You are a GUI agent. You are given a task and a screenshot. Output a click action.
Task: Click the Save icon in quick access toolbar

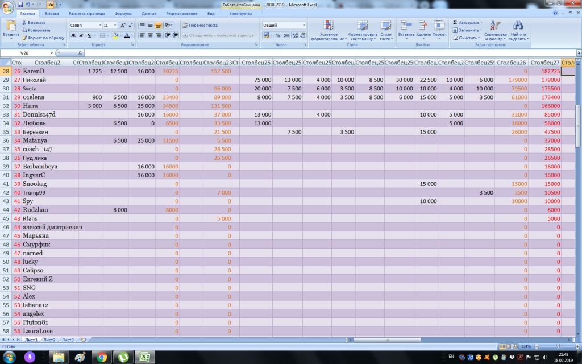(x=20, y=5)
